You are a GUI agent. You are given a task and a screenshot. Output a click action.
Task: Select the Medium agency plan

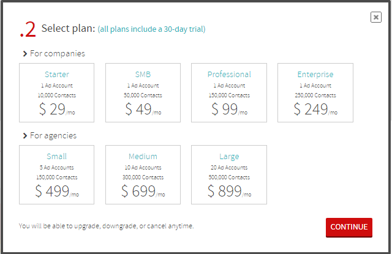(143, 174)
